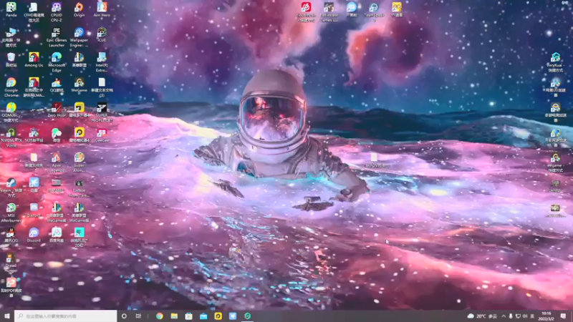
Task: Select the Recycle Bin icon
Action: 11,59
